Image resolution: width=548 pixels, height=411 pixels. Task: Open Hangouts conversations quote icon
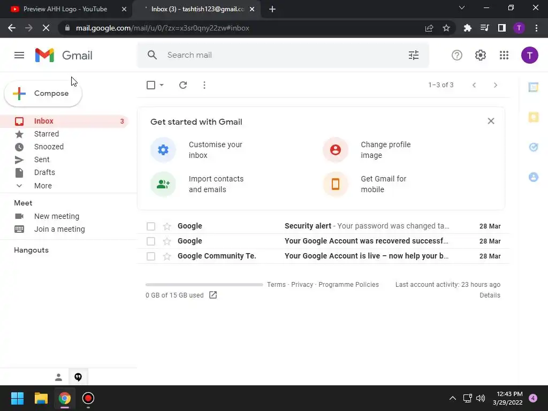pos(78,377)
